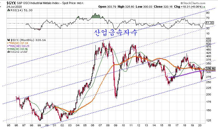Click the 275 price axis label
This screenshot has width=218, height=129.
point(208,77)
